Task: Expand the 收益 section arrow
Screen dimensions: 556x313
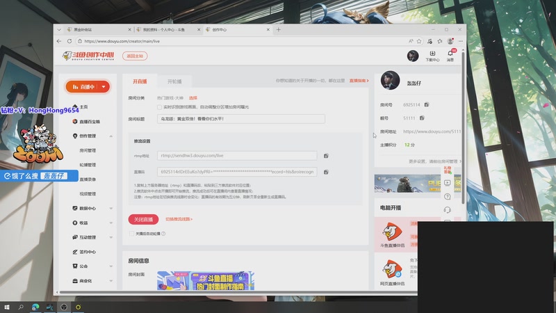Action: tap(111, 223)
